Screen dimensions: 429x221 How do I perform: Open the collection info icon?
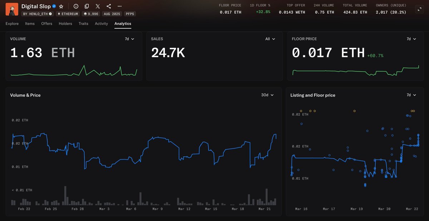coord(76,6)
